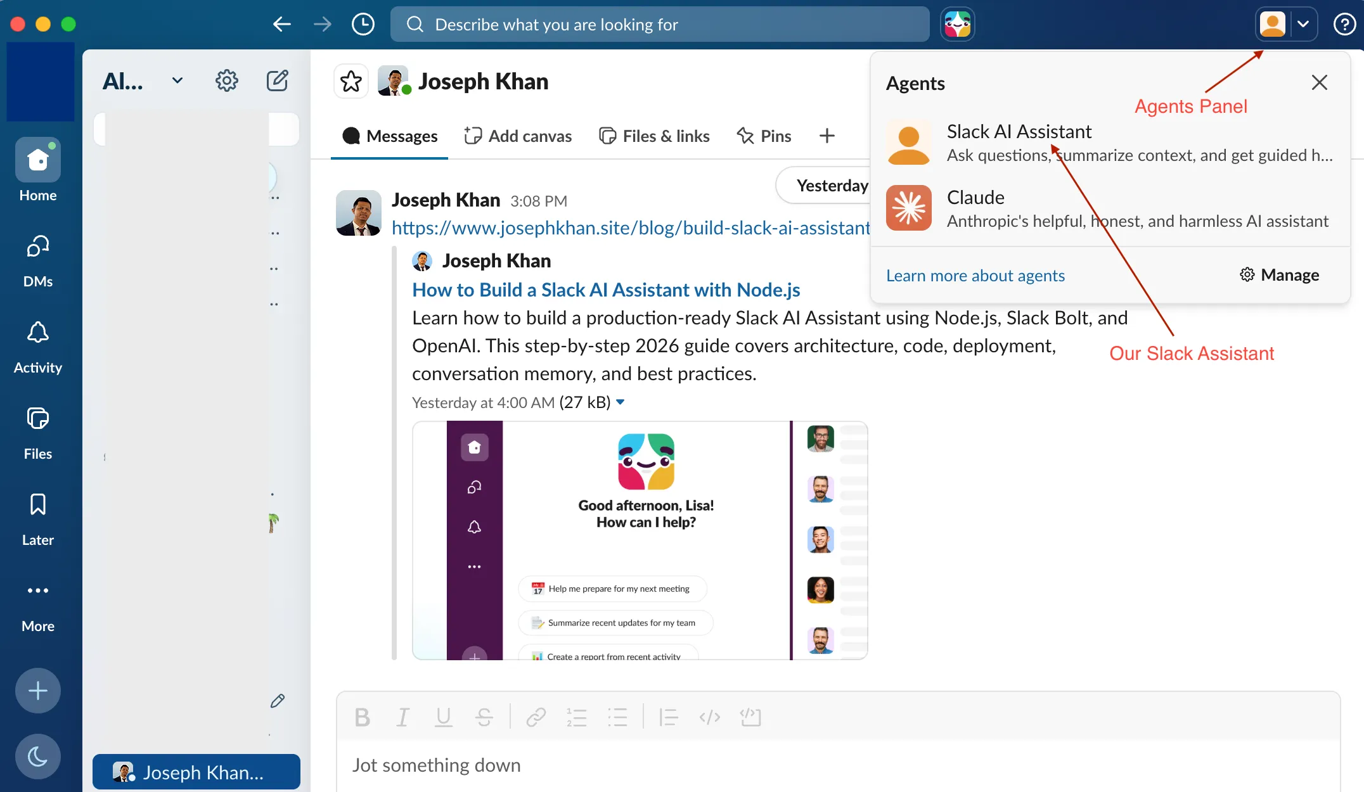Open the Files & links tab
Image resolution: width=1364 pixels, height=792 pixels.
(x=654, y=136)
